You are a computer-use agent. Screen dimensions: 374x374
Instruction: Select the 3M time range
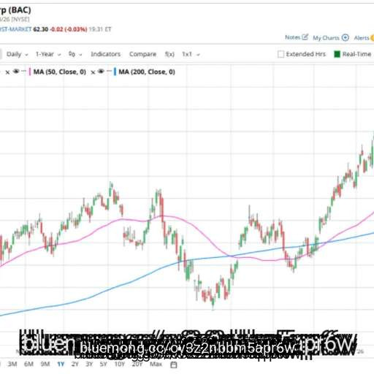pyautogui.click(x=12, y=364)
